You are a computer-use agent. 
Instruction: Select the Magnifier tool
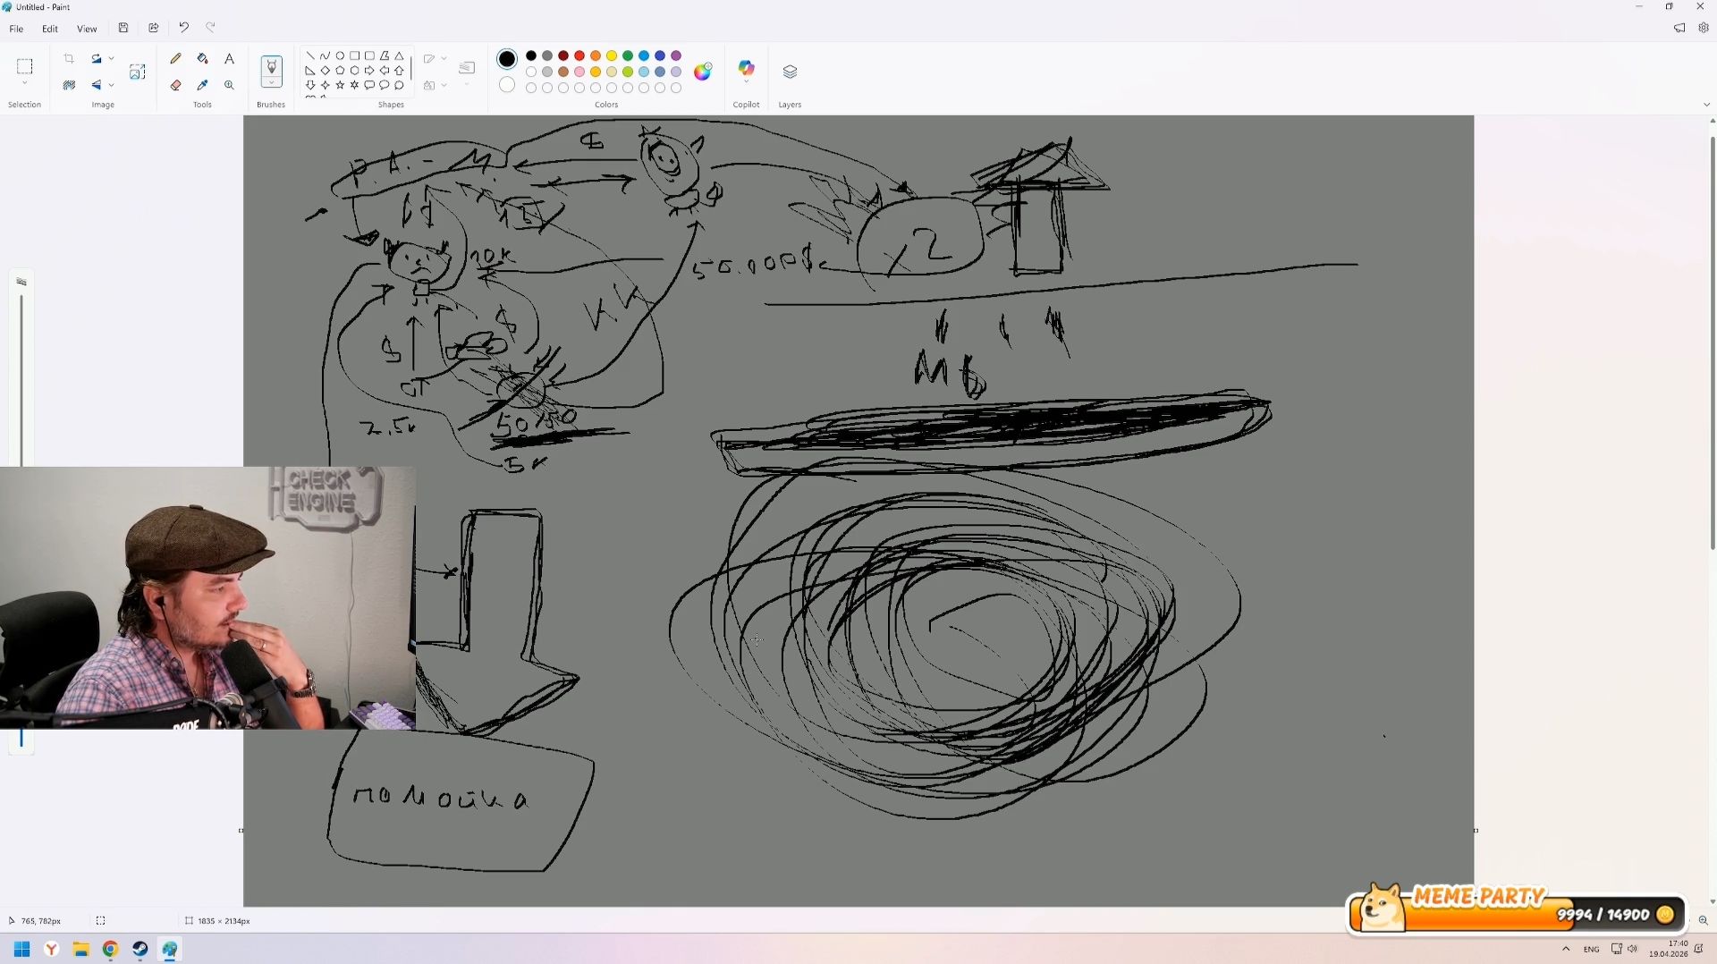coord(229,85)
